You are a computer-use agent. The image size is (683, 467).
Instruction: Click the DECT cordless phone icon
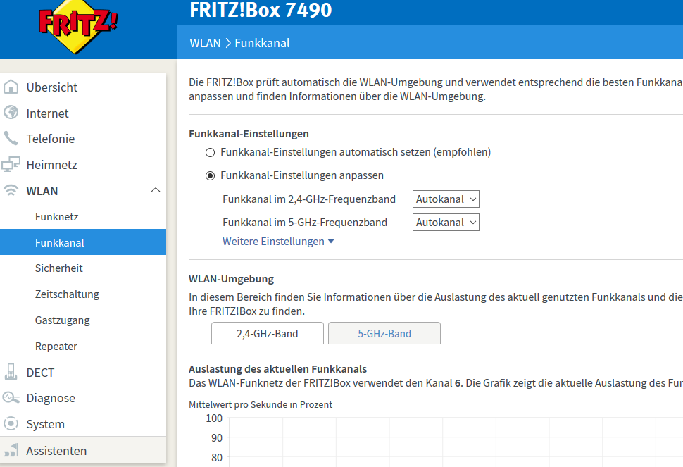click(x=11, y=372)
